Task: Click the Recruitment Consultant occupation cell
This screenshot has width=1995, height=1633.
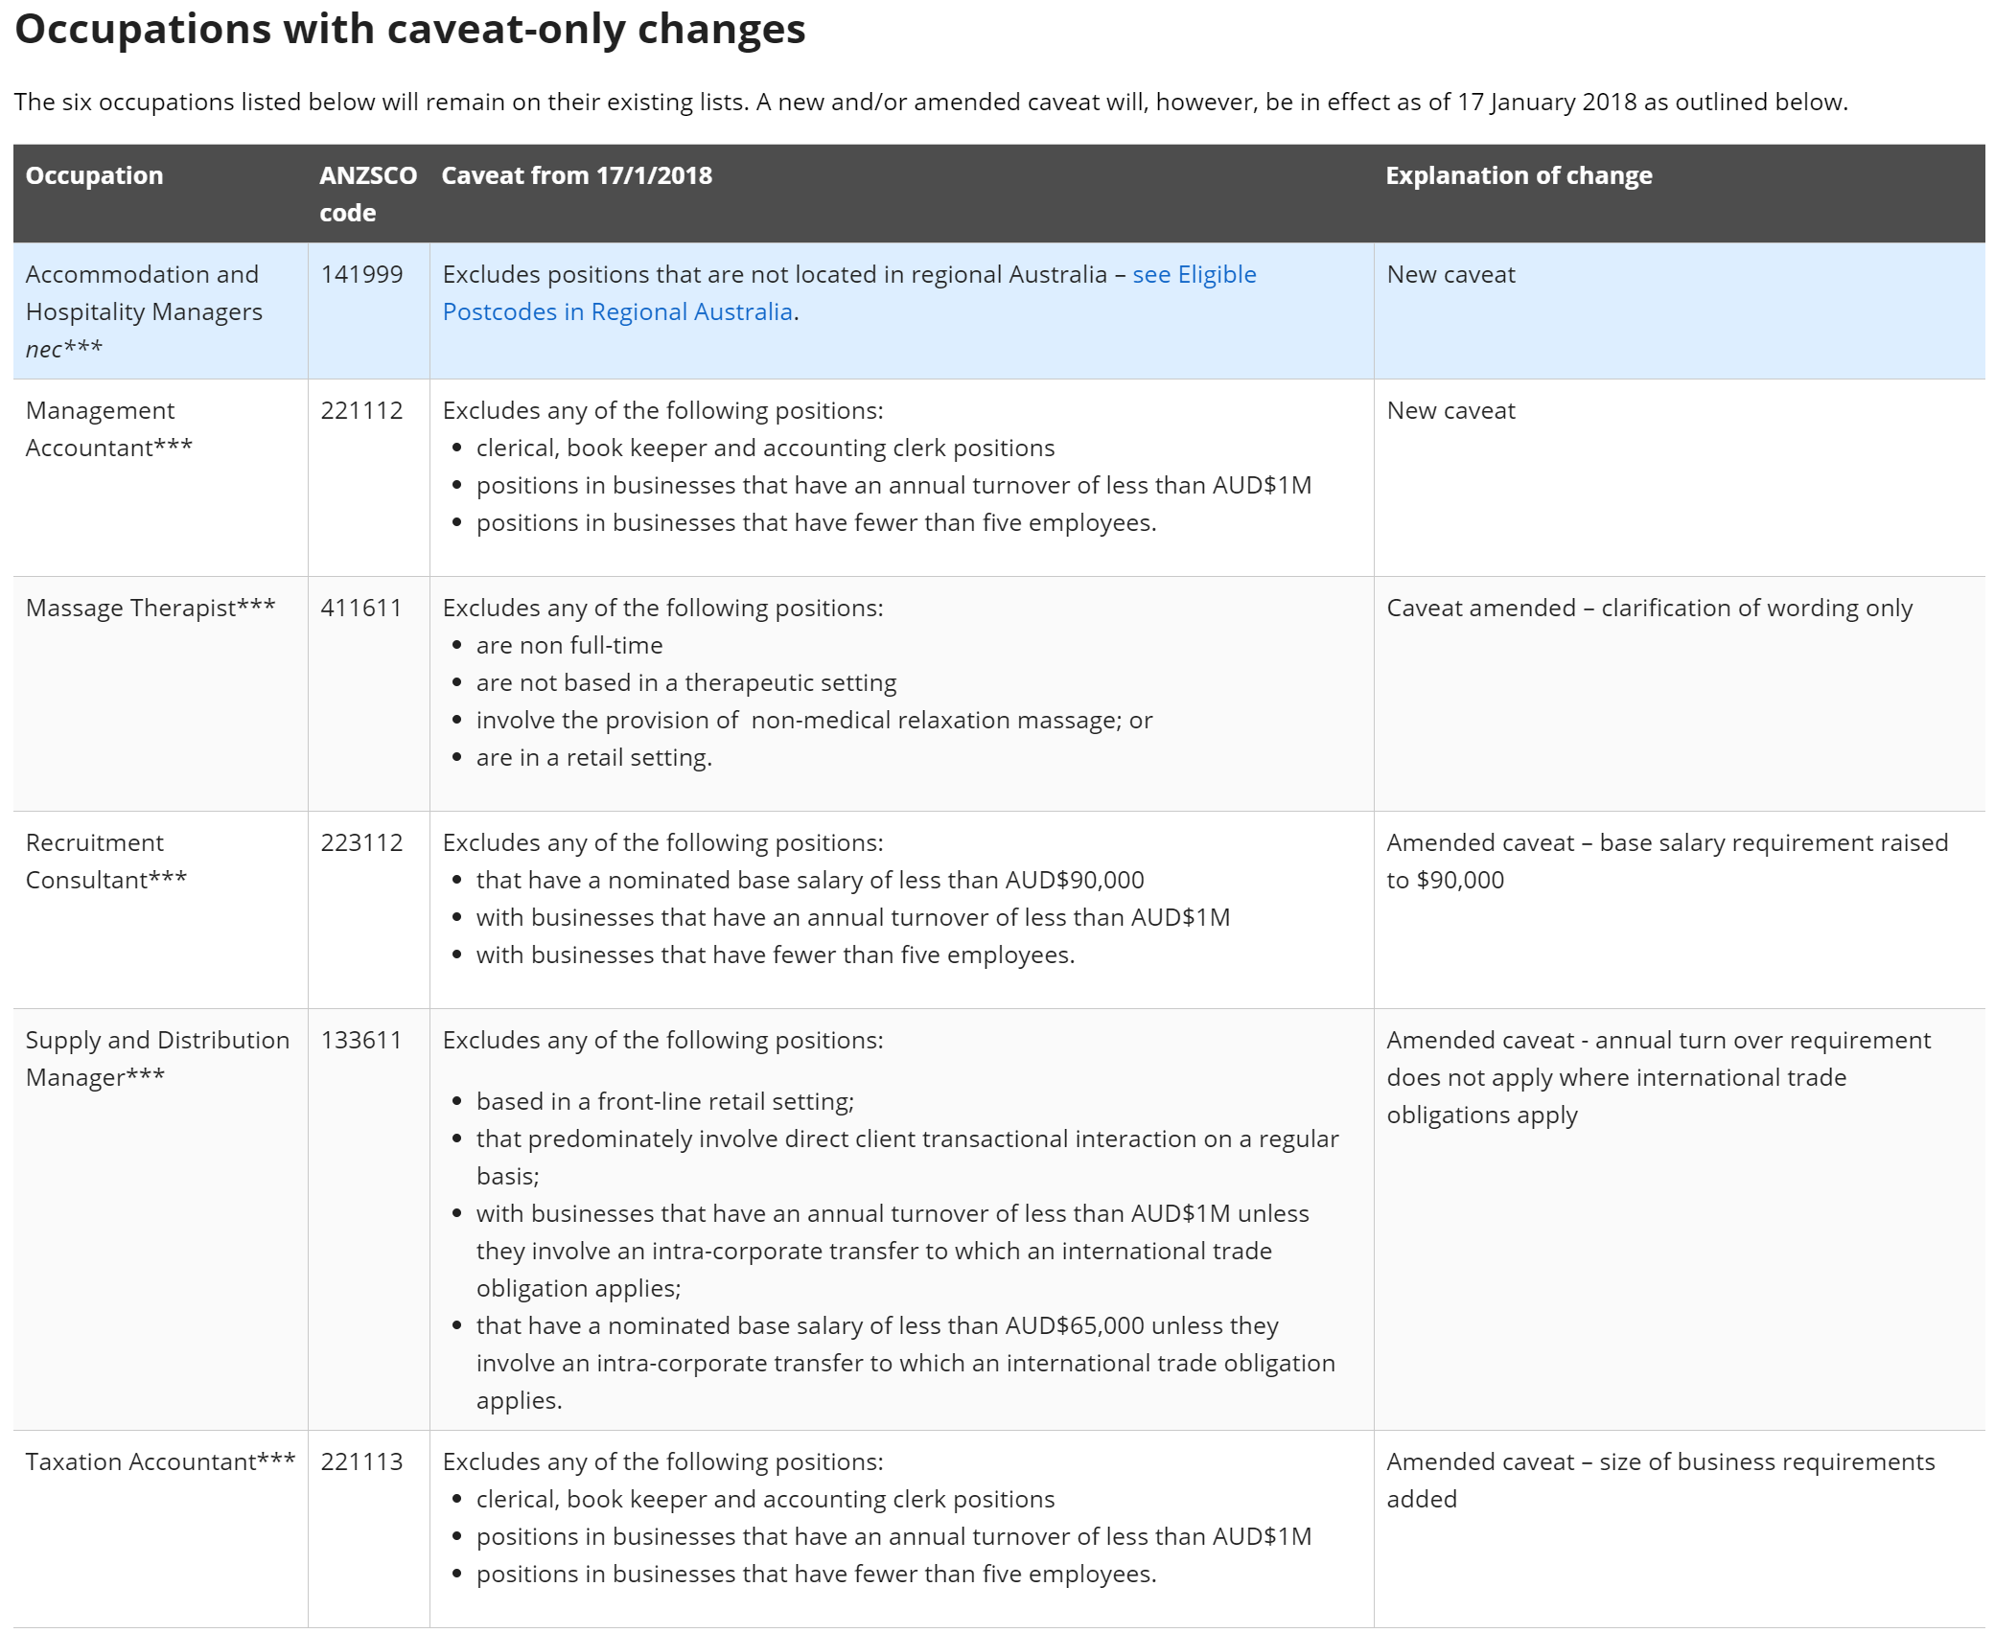Action: point(106,862)
